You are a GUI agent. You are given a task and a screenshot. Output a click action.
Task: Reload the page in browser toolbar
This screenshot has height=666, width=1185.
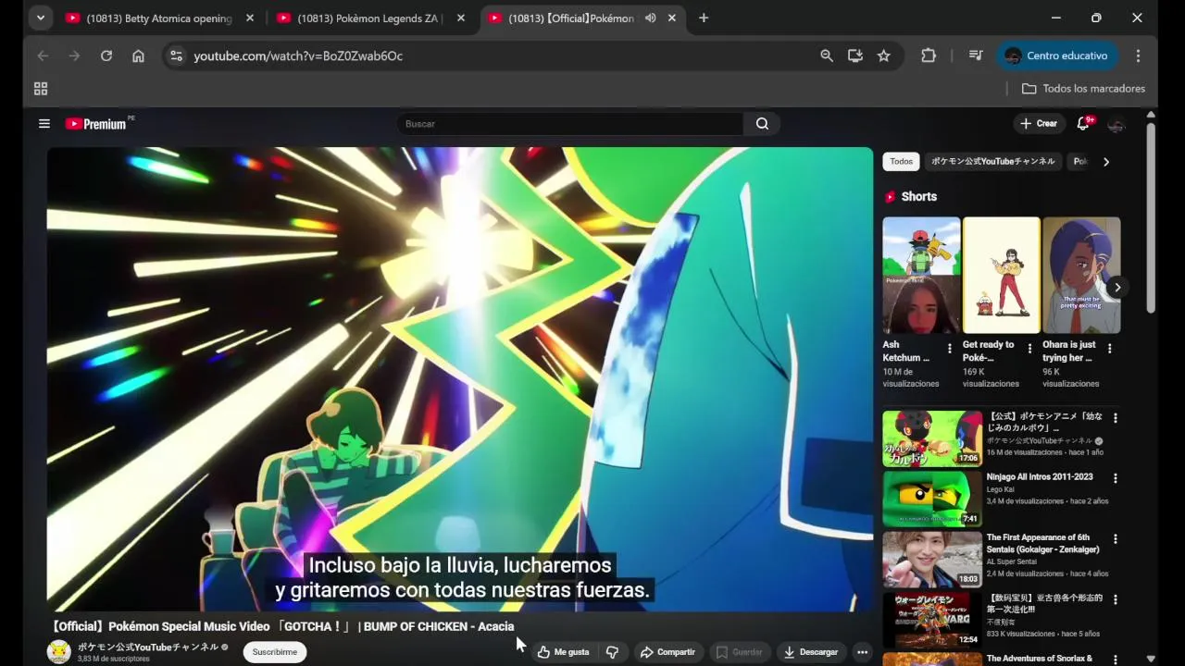tap(106, 55)
